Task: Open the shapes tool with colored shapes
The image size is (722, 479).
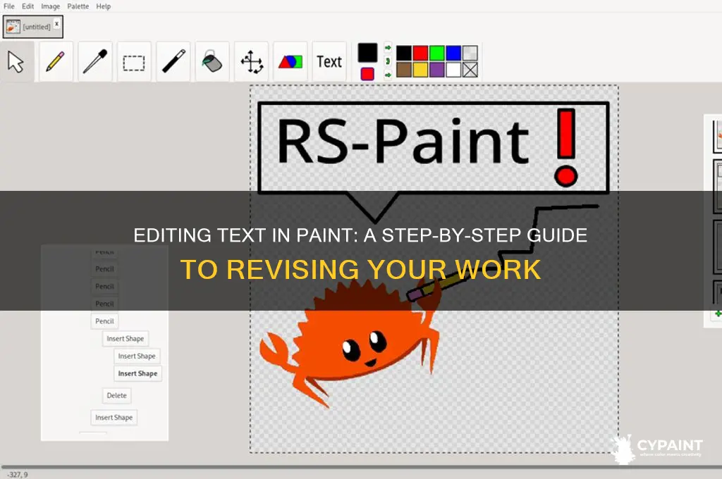Action: point(290,62)
